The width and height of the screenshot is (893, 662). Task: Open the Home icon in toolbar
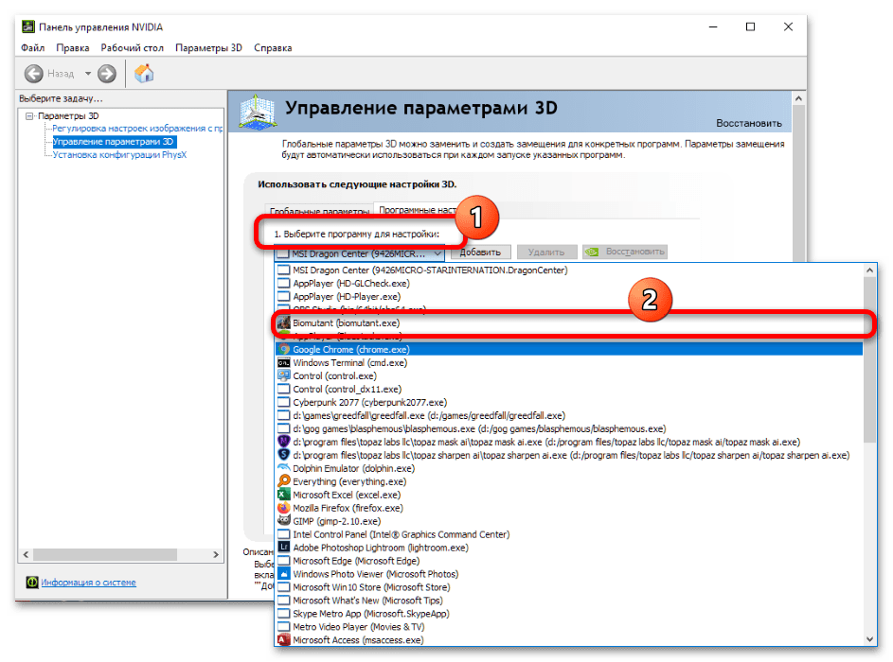144,74
